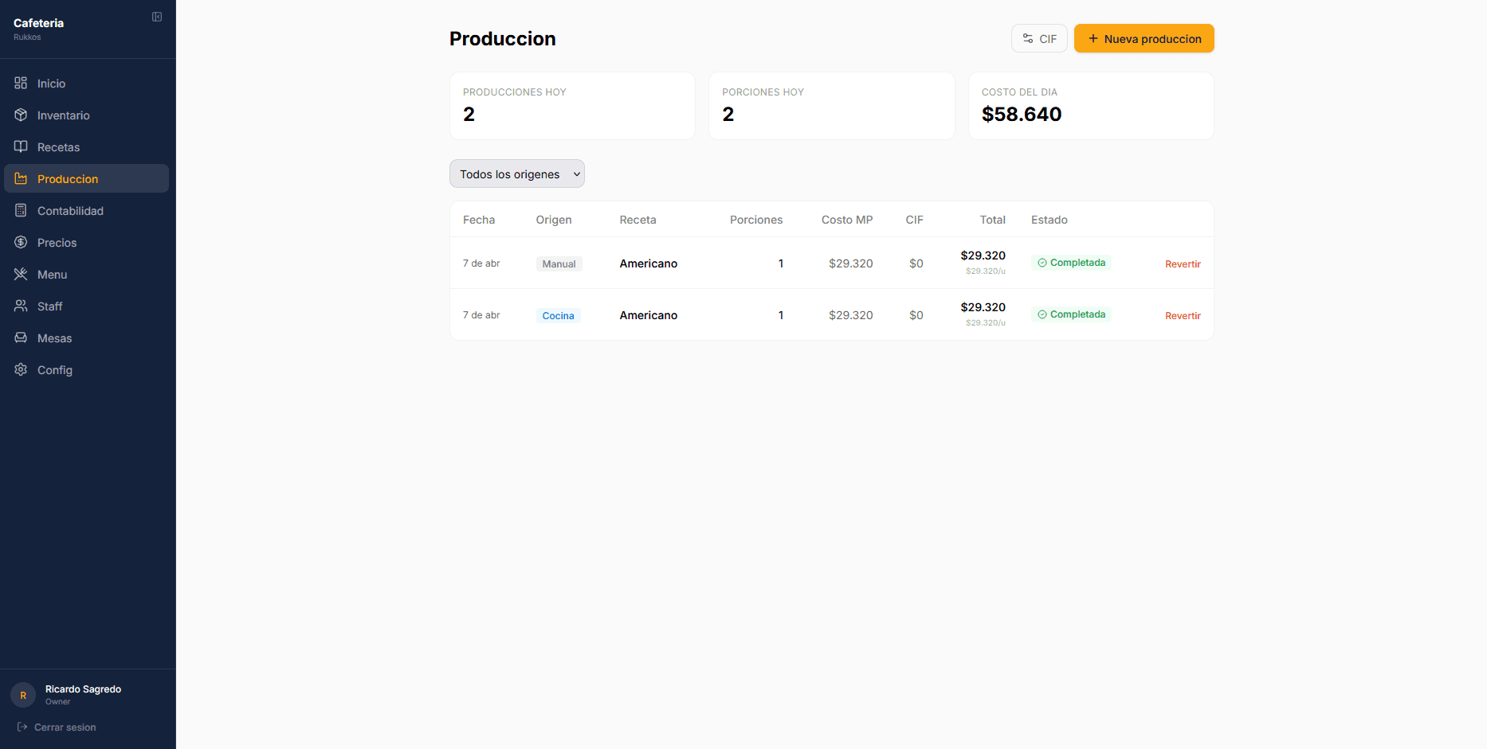Click the Completada status of Cocina row
This screenshot has width=1487, height=749.
[x=1071, y=314]
